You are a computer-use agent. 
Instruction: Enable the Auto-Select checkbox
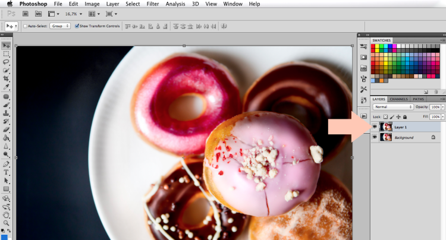pyautogui.click(x=25, y=26)
